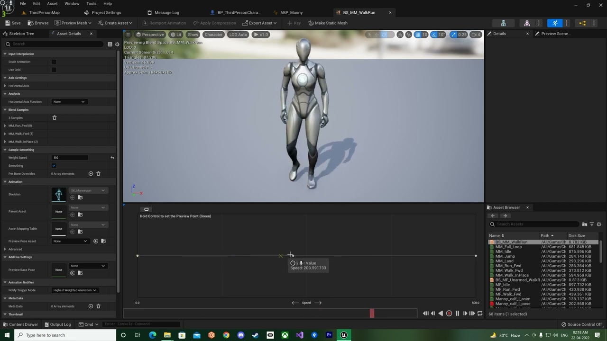The width and height of the screenshot is (607, 341).
Task: Use selected asset for Preview Base Pose
Action: (73, 273)
